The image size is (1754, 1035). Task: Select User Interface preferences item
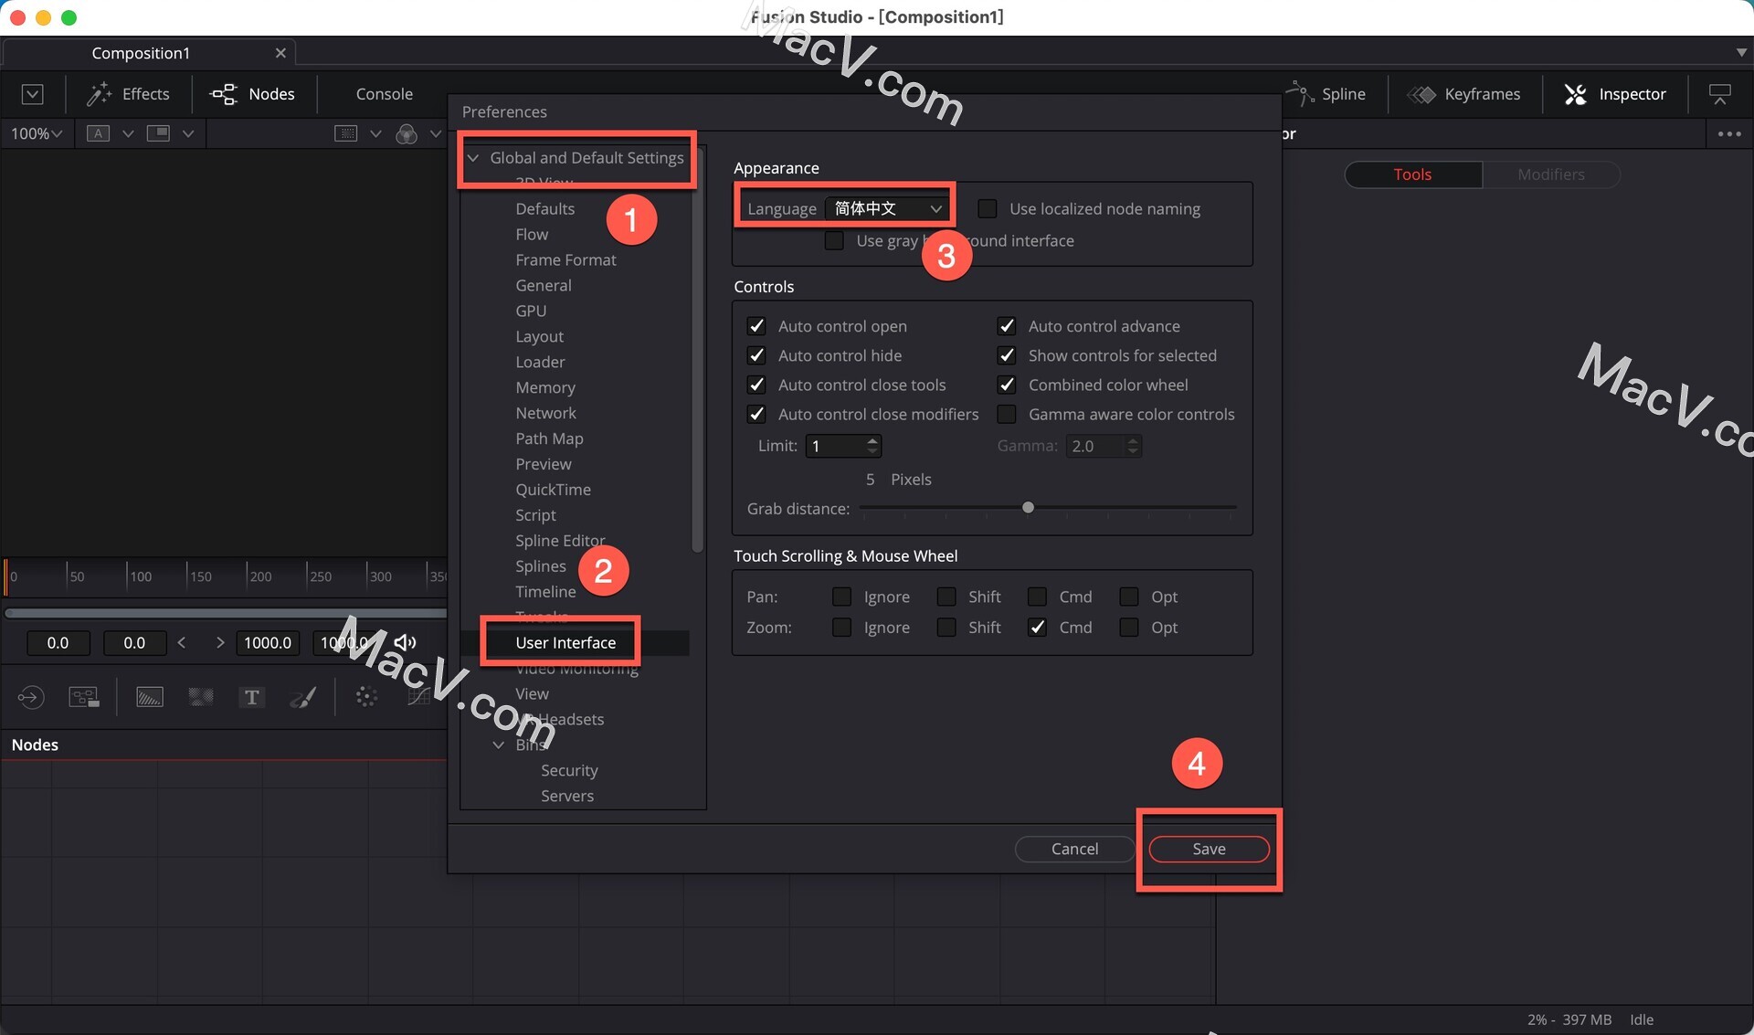(x=565, y=642)
